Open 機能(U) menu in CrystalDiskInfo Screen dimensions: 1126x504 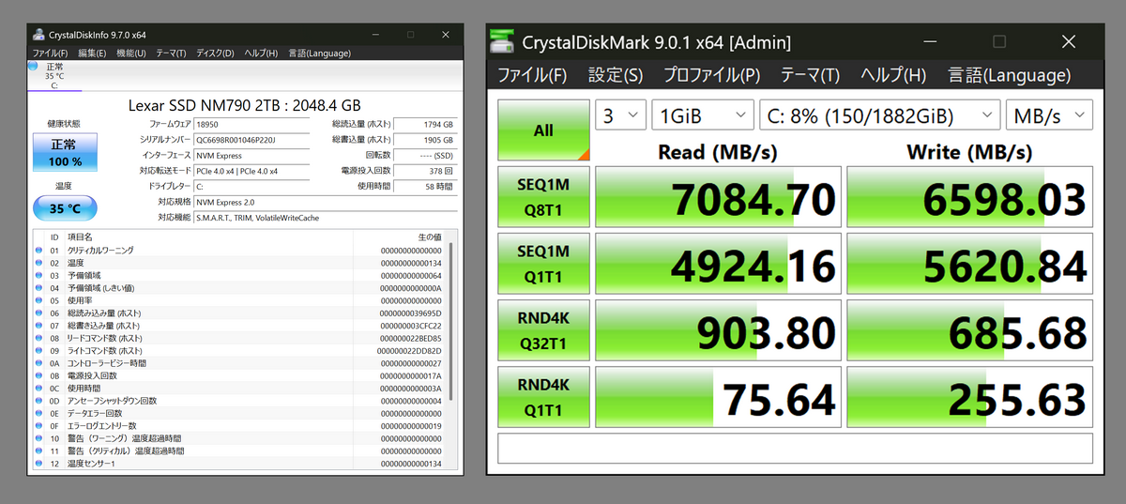131,53
